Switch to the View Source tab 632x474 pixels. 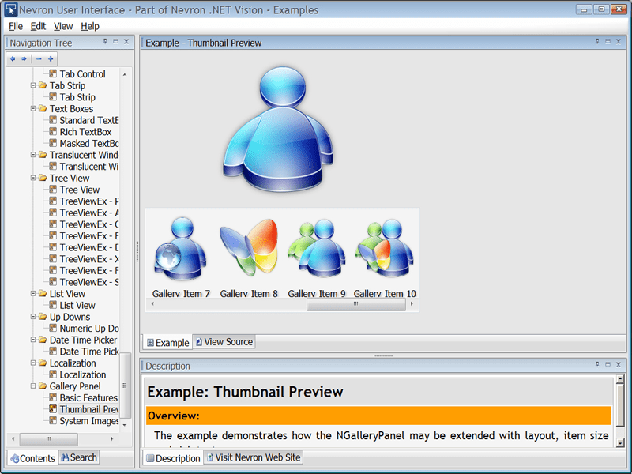tap(227, 342)
